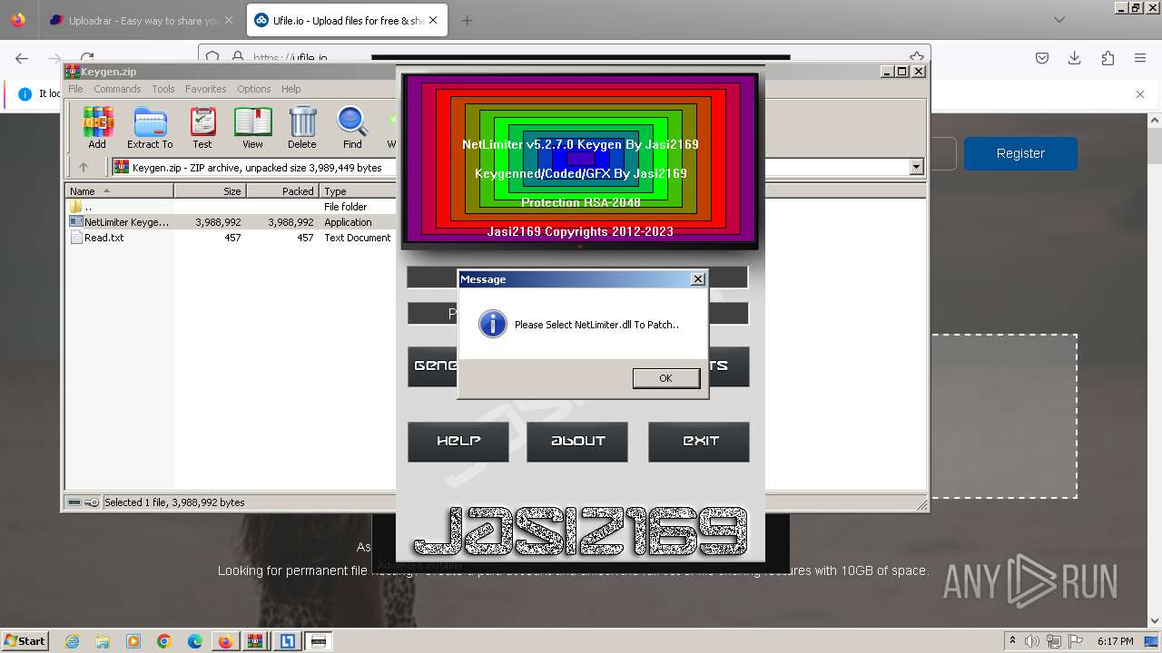Launch Windows Media Player from taskbar
Viewport: 1162px width, 653px height.
pyautogui.click(x=133, y=641)
